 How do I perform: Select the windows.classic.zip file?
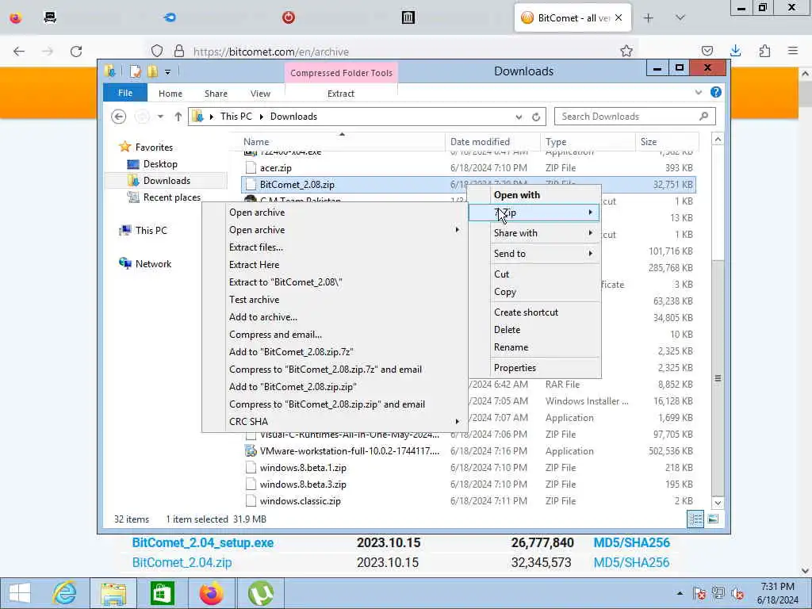point(301,501)
